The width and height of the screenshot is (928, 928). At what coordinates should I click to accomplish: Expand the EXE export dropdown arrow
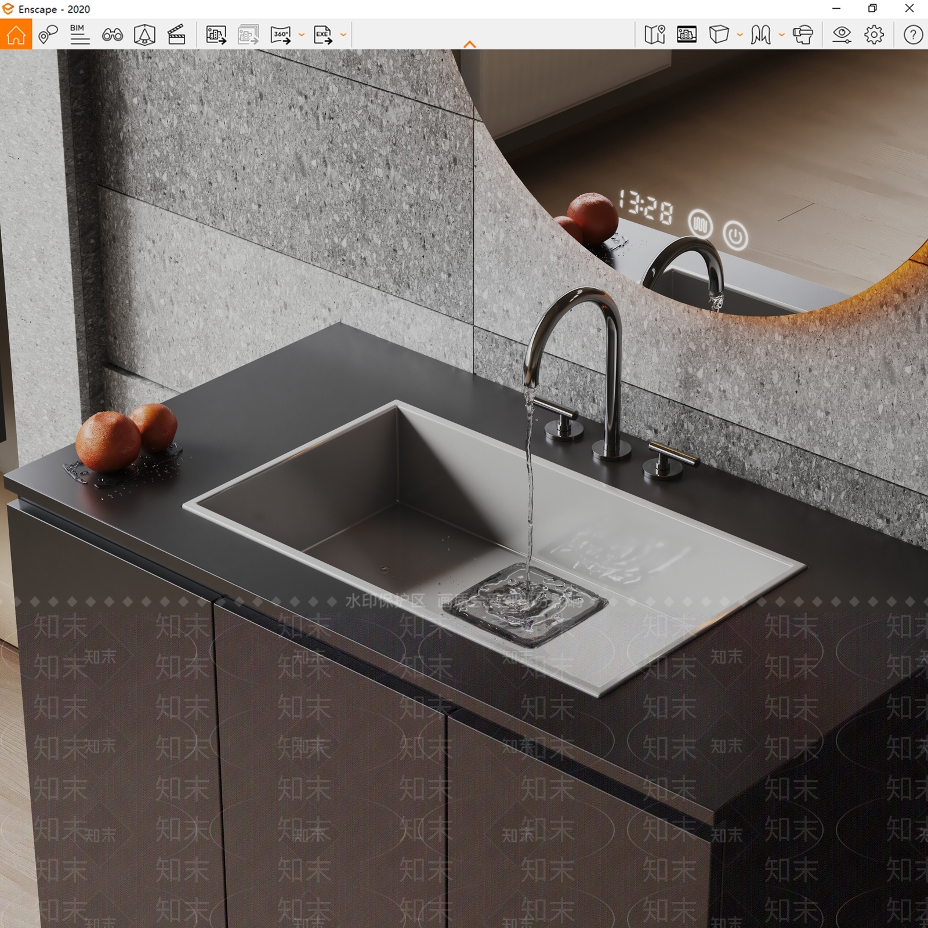tap(343, 35)
